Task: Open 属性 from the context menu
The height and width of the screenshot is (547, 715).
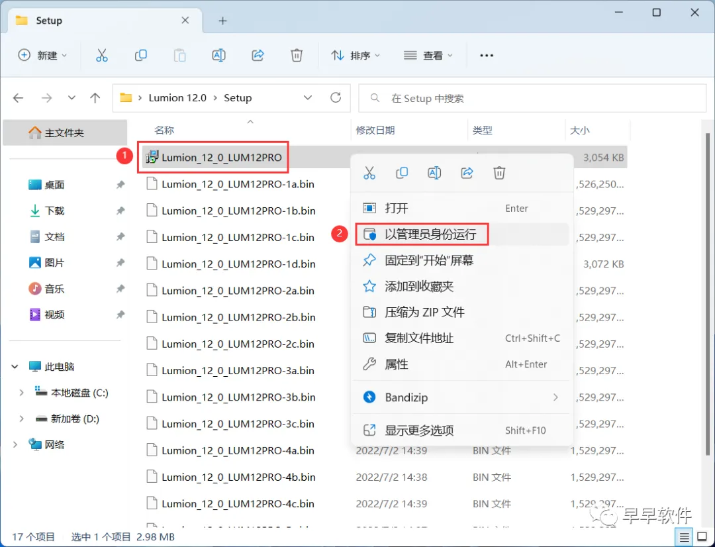Action: (461, 364)
